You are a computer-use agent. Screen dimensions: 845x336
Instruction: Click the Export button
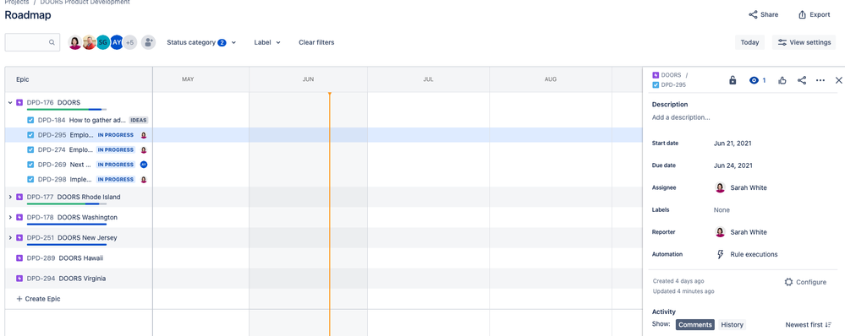coord(814,14)
